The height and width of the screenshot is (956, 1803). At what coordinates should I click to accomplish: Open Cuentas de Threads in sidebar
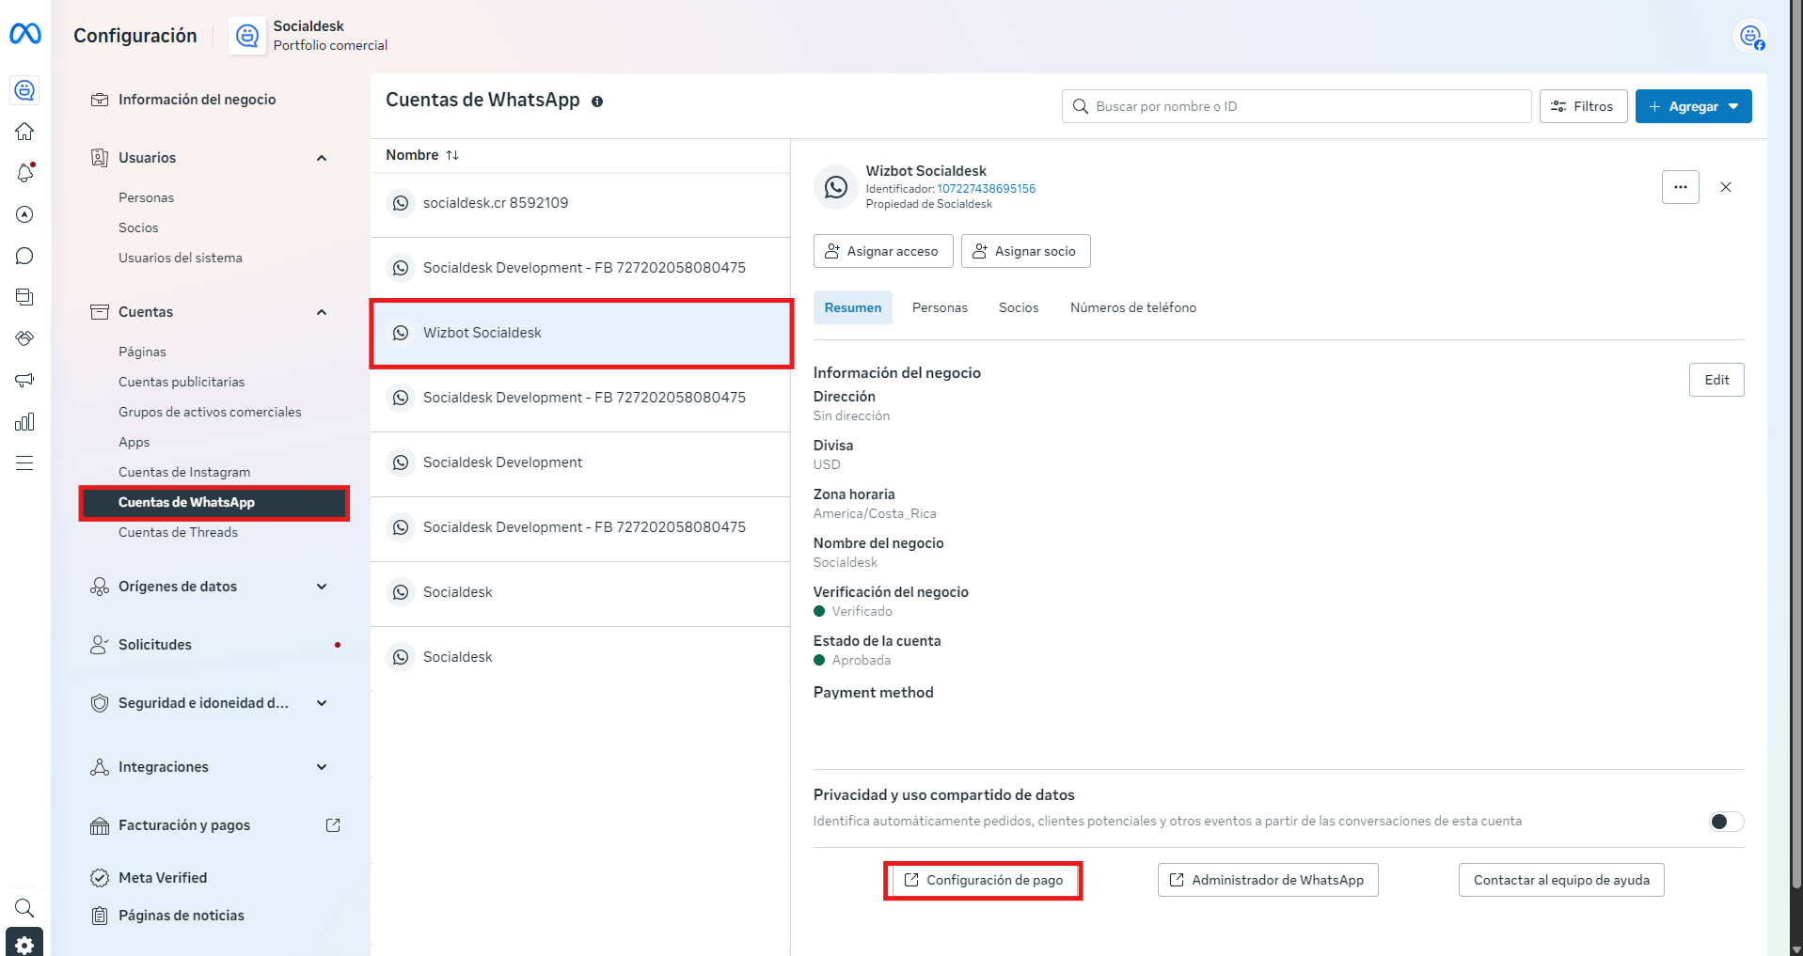coord(178,532)
